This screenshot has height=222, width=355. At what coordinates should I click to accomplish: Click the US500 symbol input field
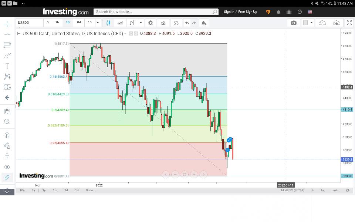pyautogui.click(x=30, y=23)
